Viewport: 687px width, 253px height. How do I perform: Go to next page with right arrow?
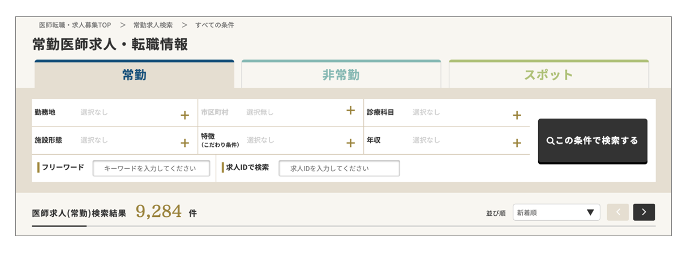pyautogui.click(x=644, y=212)
